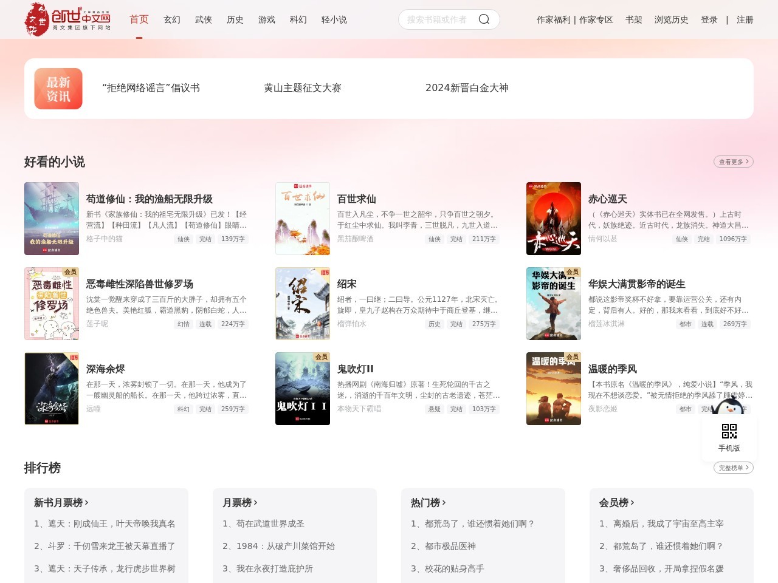
Task: Open the “拒绝网络谣言”倡议书 news item
Action: pyautogui.click(x=151, y=88)
